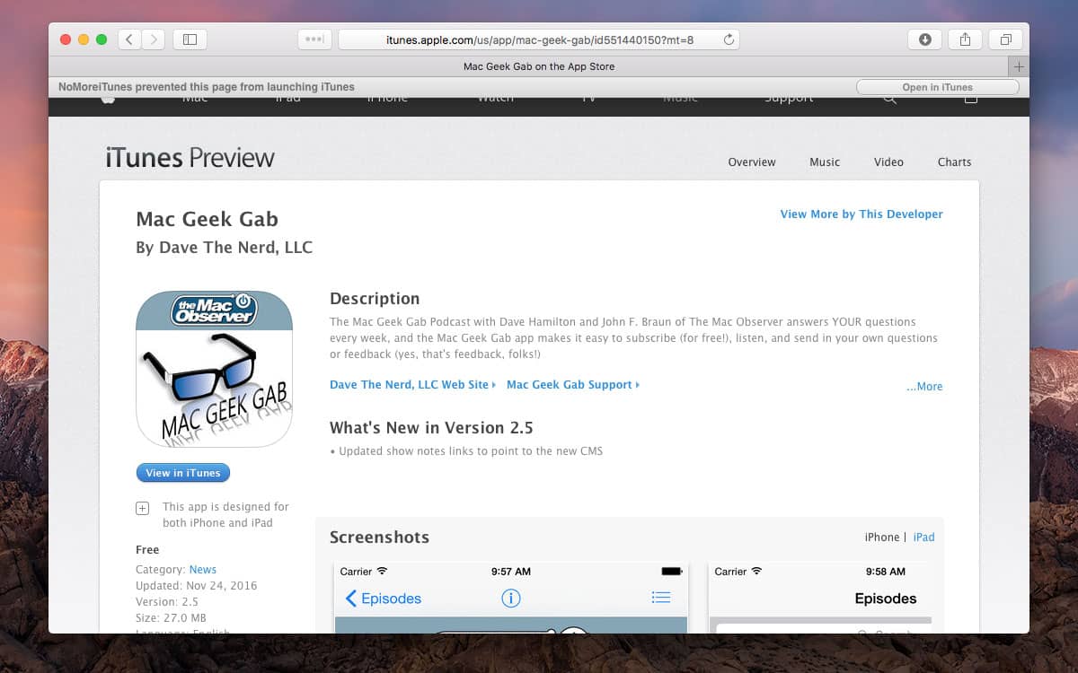Expand the iPhone and iPad compatibility note
Screen dimensions: 1078x673
pyautogui.click(x=142, y=508)
